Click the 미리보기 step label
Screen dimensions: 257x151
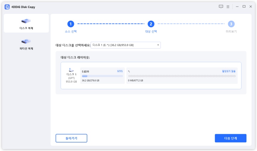pos(231,31)
